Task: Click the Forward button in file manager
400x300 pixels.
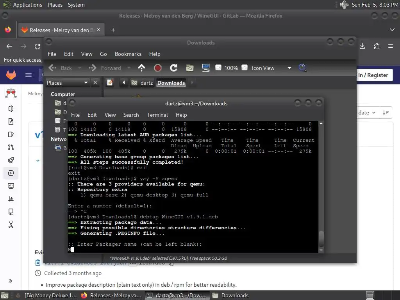Action: 105,68
